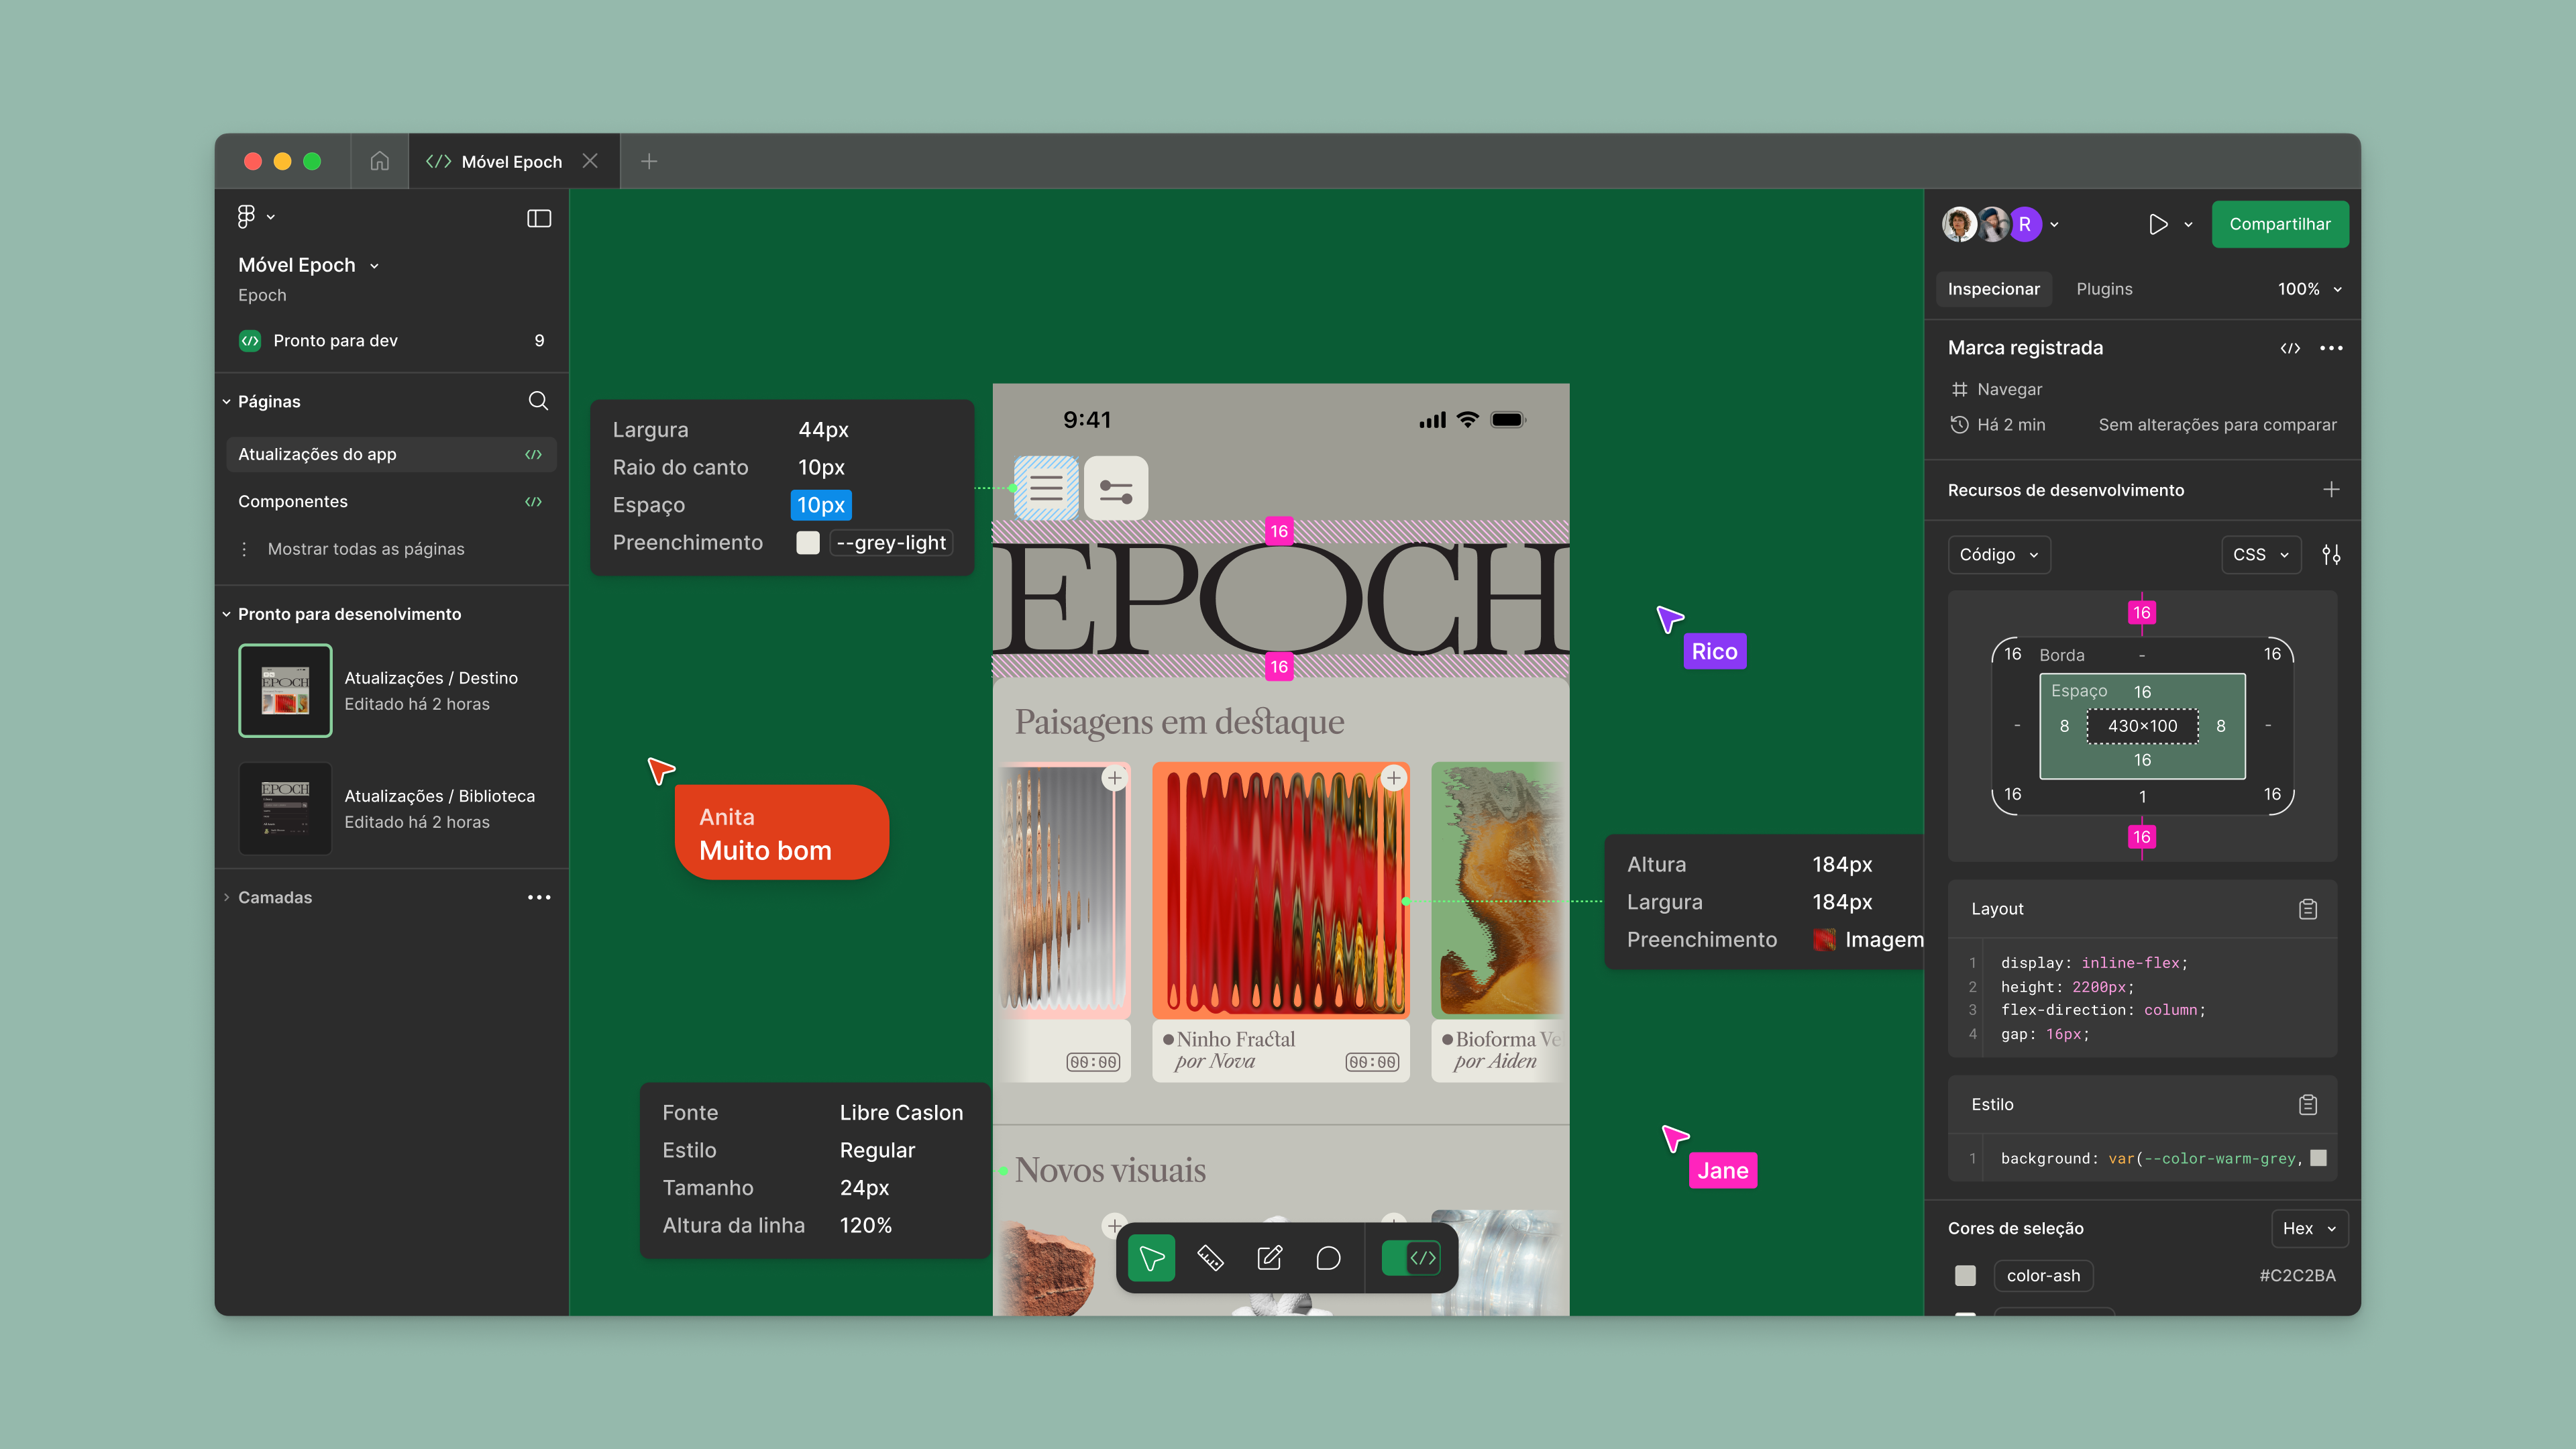The height and width of the screenshot is (1449, 2576).
Task: Click the Navegar frame link
Action: [1996, 389]
